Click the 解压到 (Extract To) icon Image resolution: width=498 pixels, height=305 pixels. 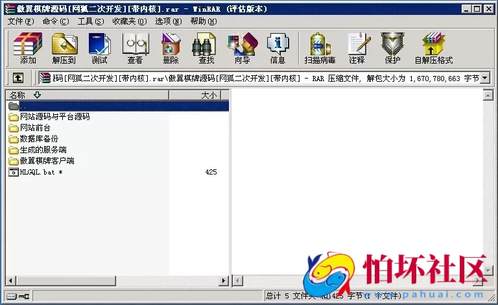[64, 48]
